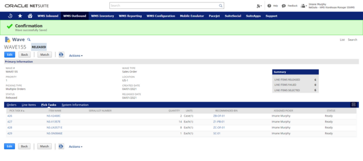Click the bottom Print icon button

click(61, 146)
